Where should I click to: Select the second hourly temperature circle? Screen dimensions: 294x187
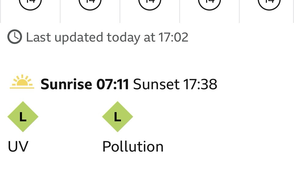coord(90,4)
